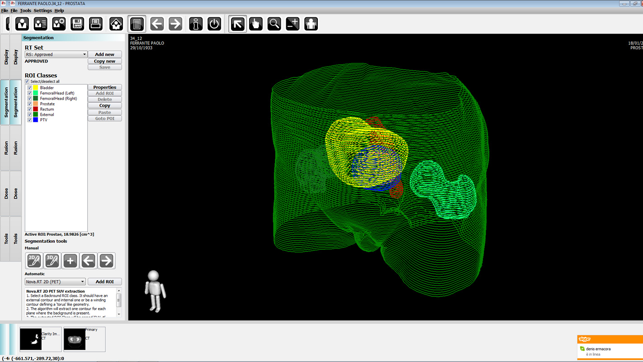Uncheck the FemoralHead (Right) checkbox
Screen dimensions: 643x362
pos(30,99)
